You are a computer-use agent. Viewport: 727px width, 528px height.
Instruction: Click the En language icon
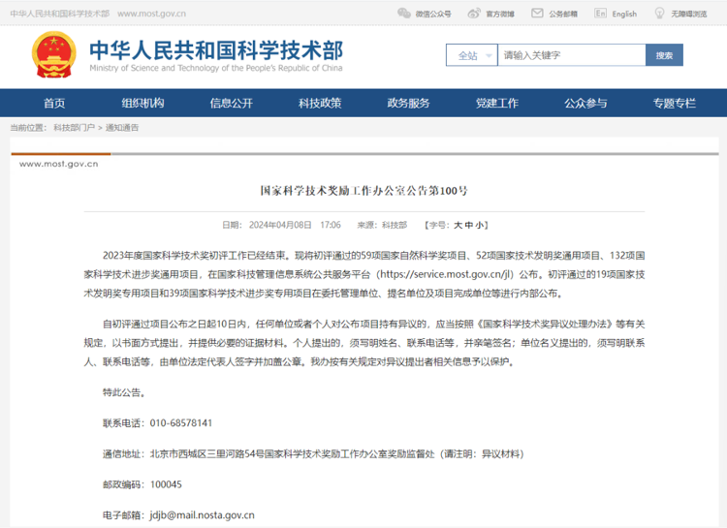(x=600, y=13)
